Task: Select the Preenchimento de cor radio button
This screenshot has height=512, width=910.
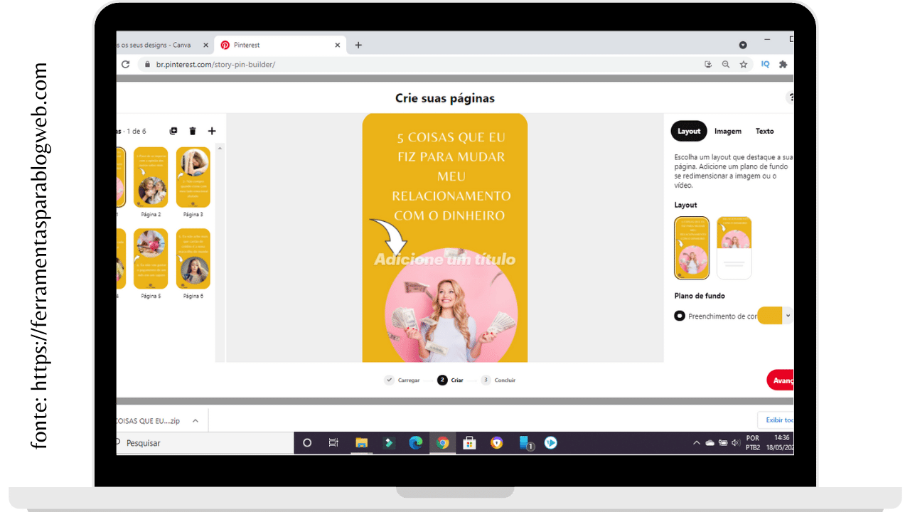Action: (680, 316)
